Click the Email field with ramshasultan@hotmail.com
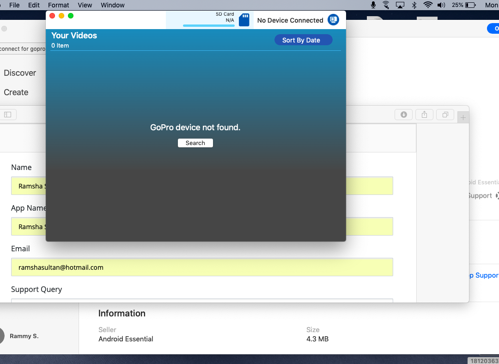The image size is (499, 364). 202,267
